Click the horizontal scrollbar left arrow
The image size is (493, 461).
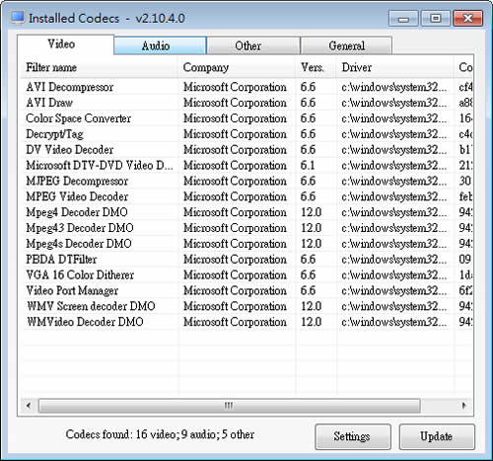[x=29, y=406]
